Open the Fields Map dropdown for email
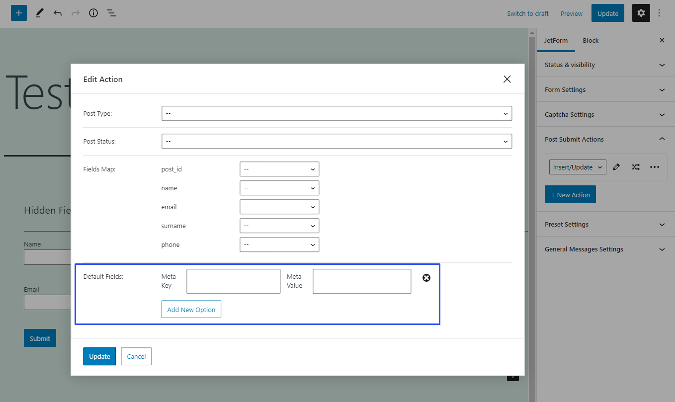Screen dimensions: 675x402 [279, 207]
